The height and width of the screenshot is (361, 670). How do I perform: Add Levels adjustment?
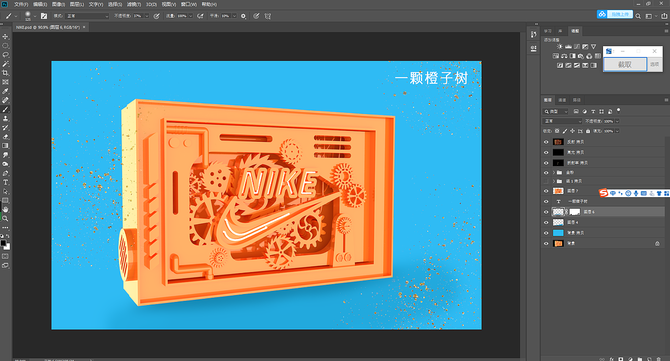568,47
